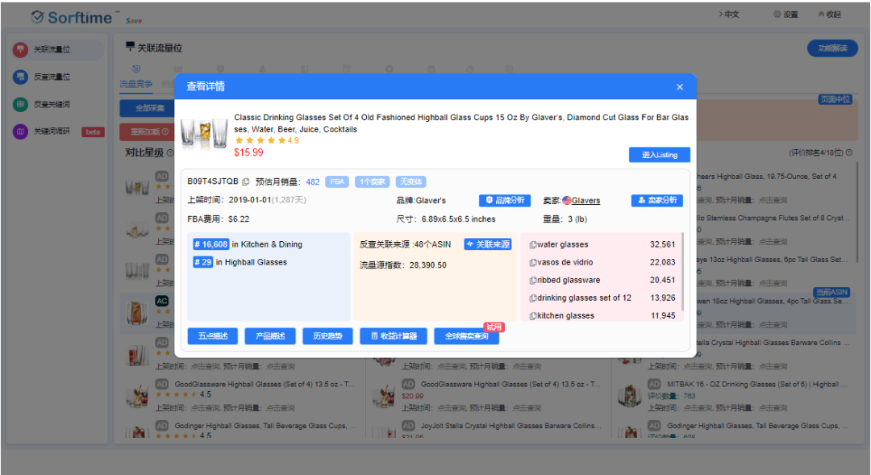
Task: Click the 关联来源 button
Action: coord(488,244)
